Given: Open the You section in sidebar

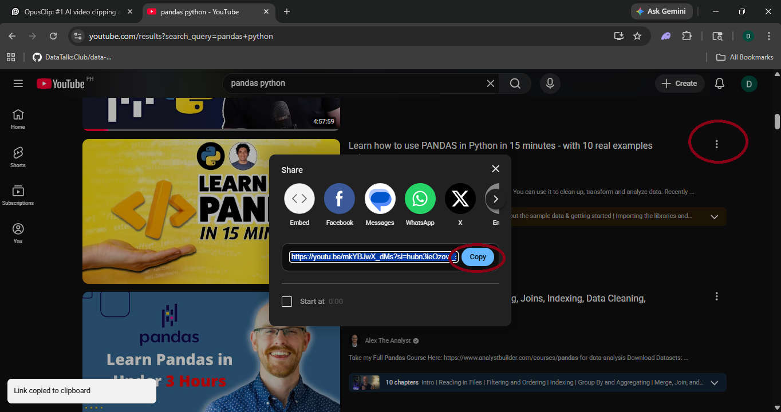Looking at the screenshot, I should [18, 233].
